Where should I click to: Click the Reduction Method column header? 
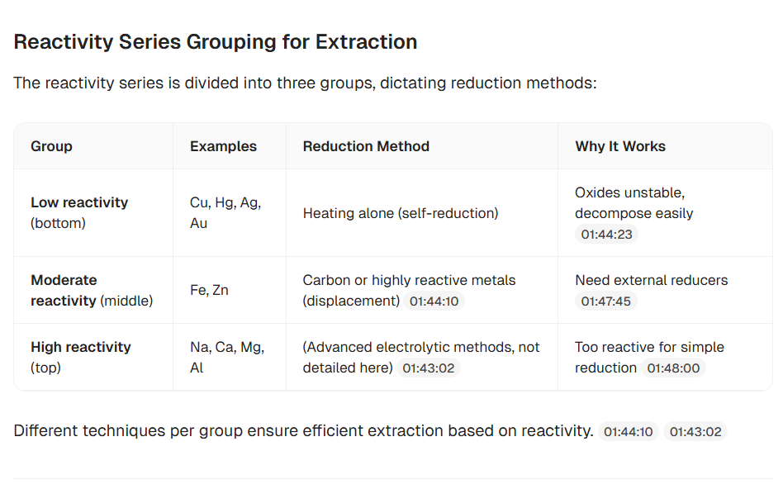point(366,146)
